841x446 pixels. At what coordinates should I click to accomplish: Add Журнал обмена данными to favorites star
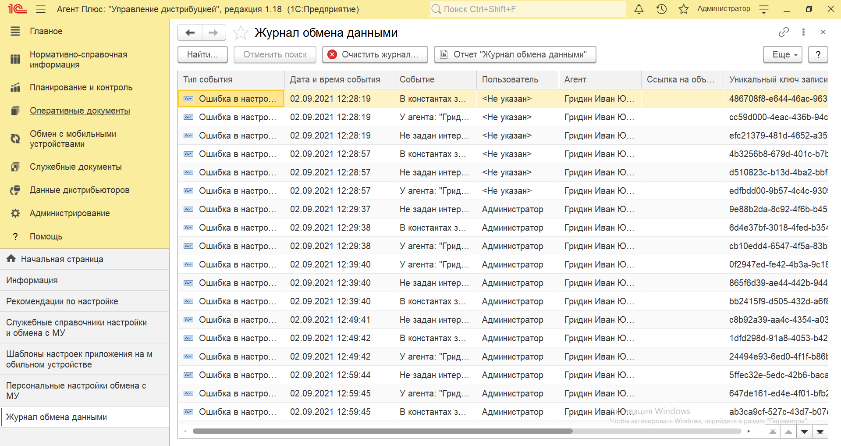[x=241, y=32]
